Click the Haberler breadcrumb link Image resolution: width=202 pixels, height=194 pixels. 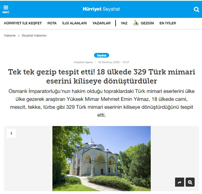[x=10, y=36]
